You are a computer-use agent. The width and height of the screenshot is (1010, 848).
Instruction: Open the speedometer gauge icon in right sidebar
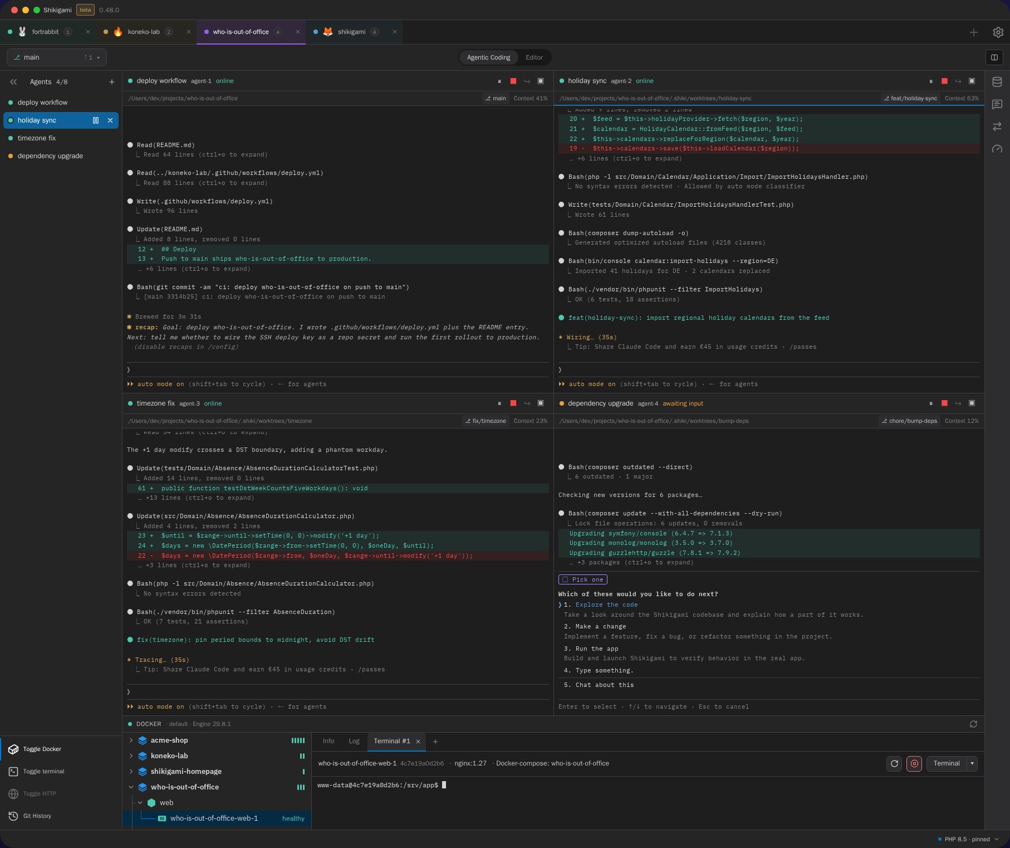pos(997,149)
